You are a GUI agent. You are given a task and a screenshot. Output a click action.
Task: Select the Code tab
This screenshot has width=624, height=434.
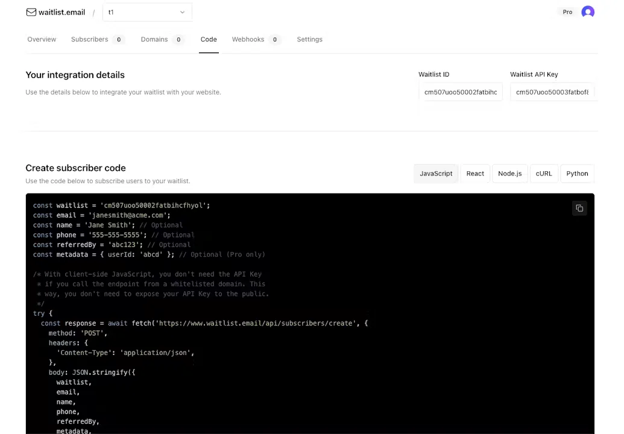209,39
